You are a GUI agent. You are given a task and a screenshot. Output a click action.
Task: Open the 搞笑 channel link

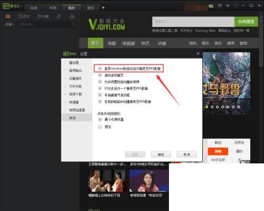point(231,43)
